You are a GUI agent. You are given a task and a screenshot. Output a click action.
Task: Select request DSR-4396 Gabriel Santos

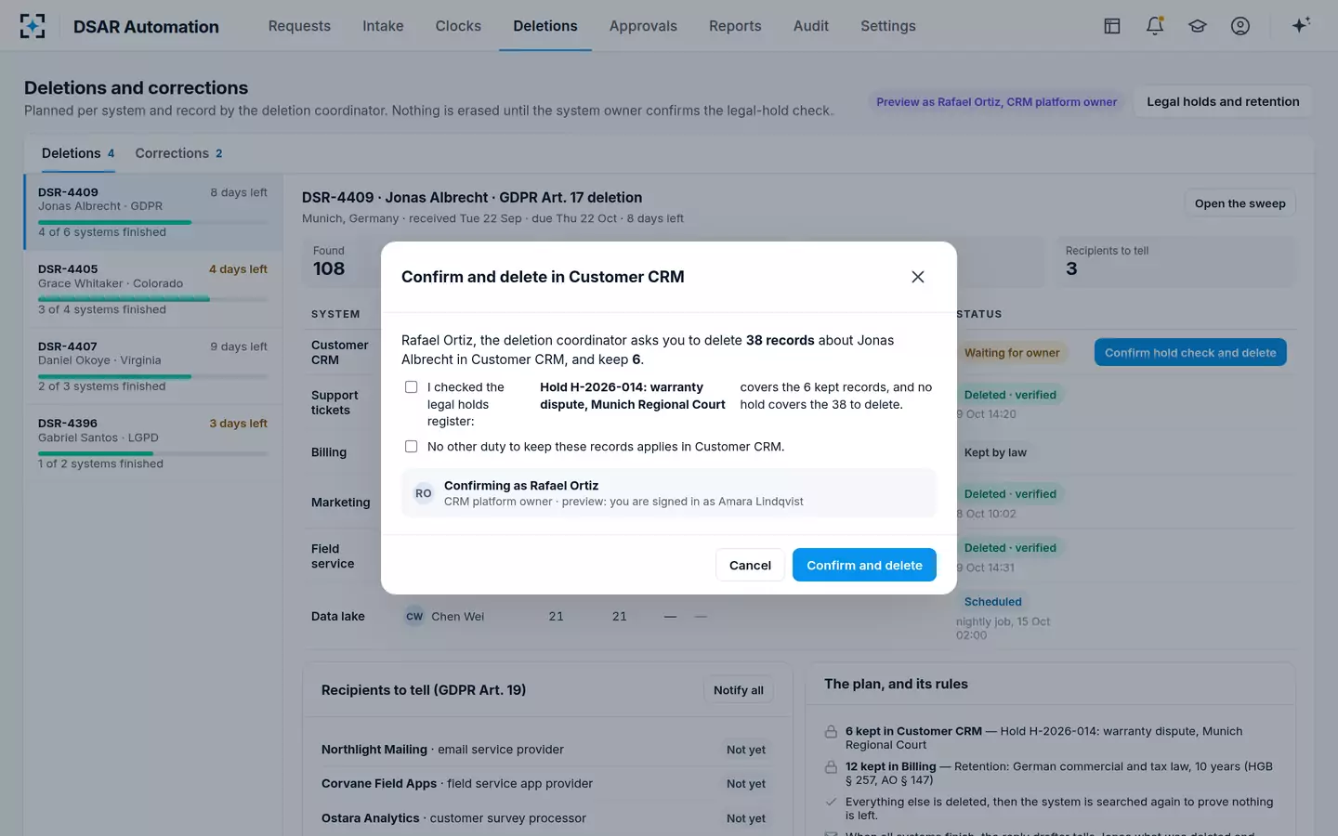tap(154, 443)
